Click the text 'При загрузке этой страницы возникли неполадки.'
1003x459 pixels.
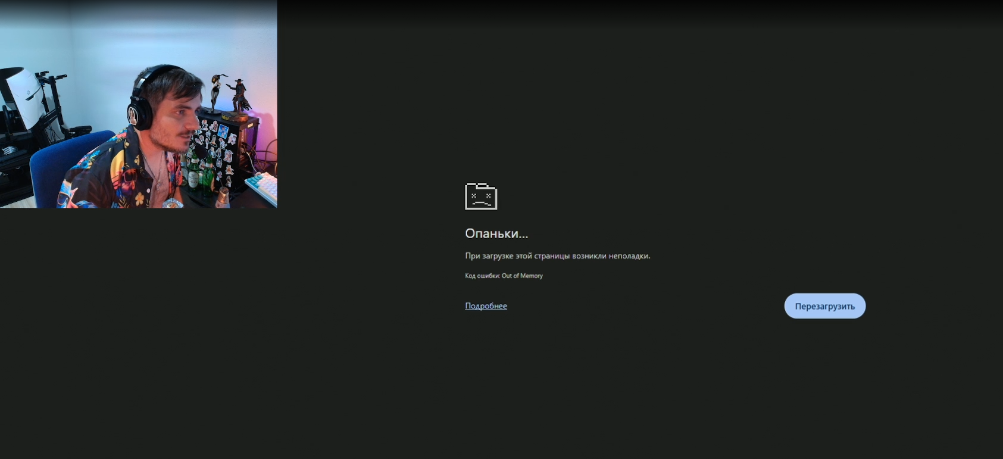coord(558,256)
